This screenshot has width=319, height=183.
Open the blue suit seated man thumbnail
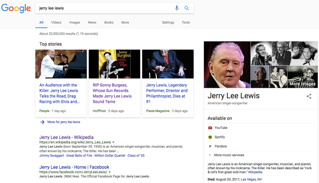tap(168, 64)
